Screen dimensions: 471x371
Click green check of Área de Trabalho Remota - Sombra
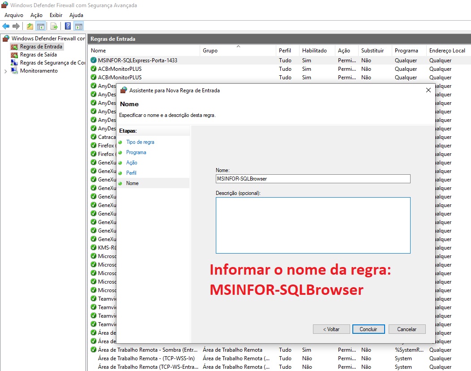tap(94, 349)
